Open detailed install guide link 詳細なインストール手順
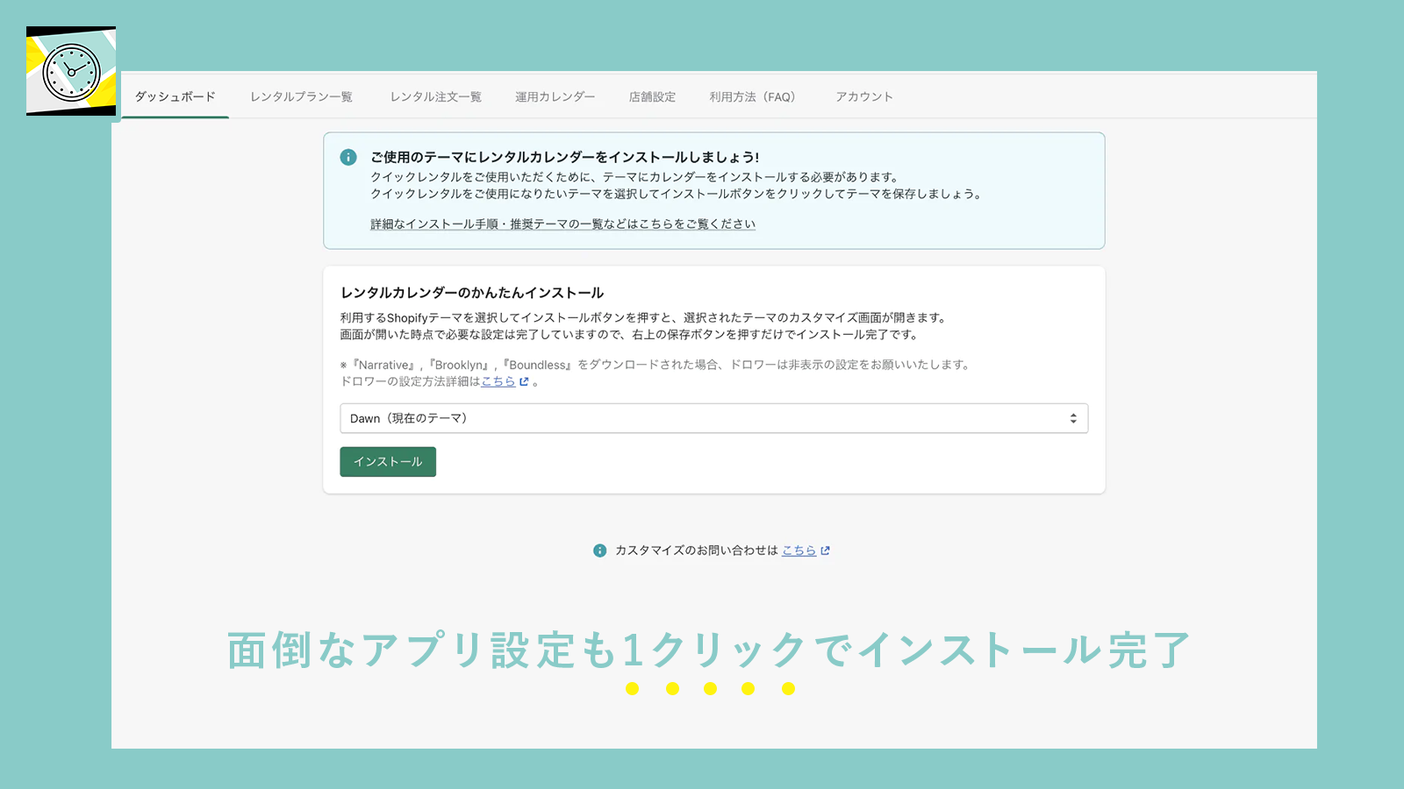This screenshot has height=789, width=1404. tap(562, 224)
